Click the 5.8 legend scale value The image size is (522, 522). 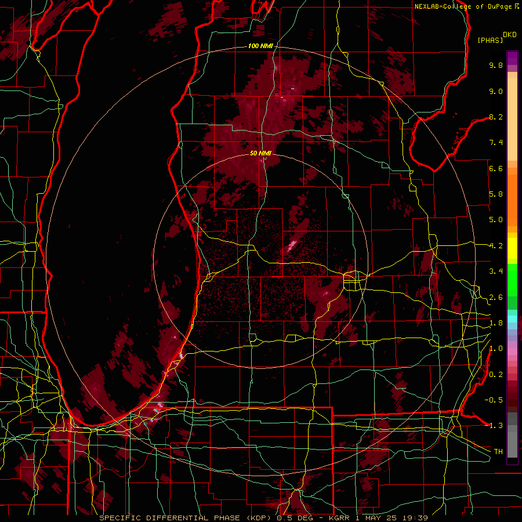[496, 194]
